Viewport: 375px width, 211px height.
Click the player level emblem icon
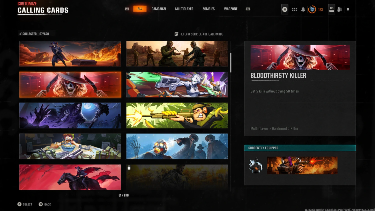pos(312,9)
